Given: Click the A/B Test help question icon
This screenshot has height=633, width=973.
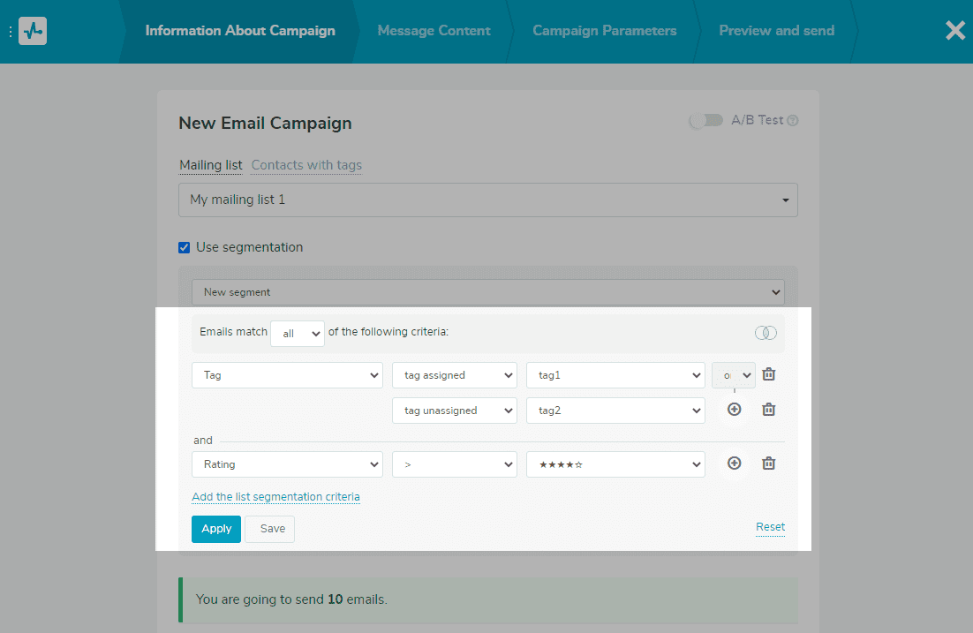Looking at the screenshot, I should (x=792, y=121).
